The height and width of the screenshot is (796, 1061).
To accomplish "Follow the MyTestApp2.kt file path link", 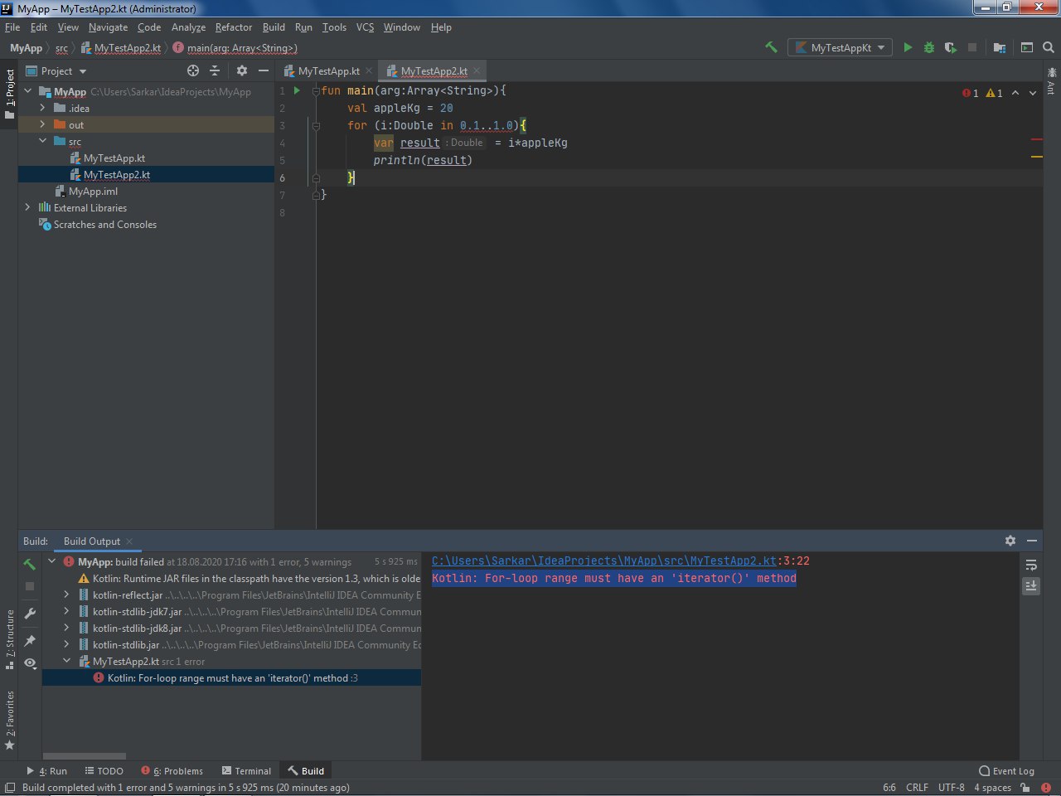I will click(x=603, y=561).
